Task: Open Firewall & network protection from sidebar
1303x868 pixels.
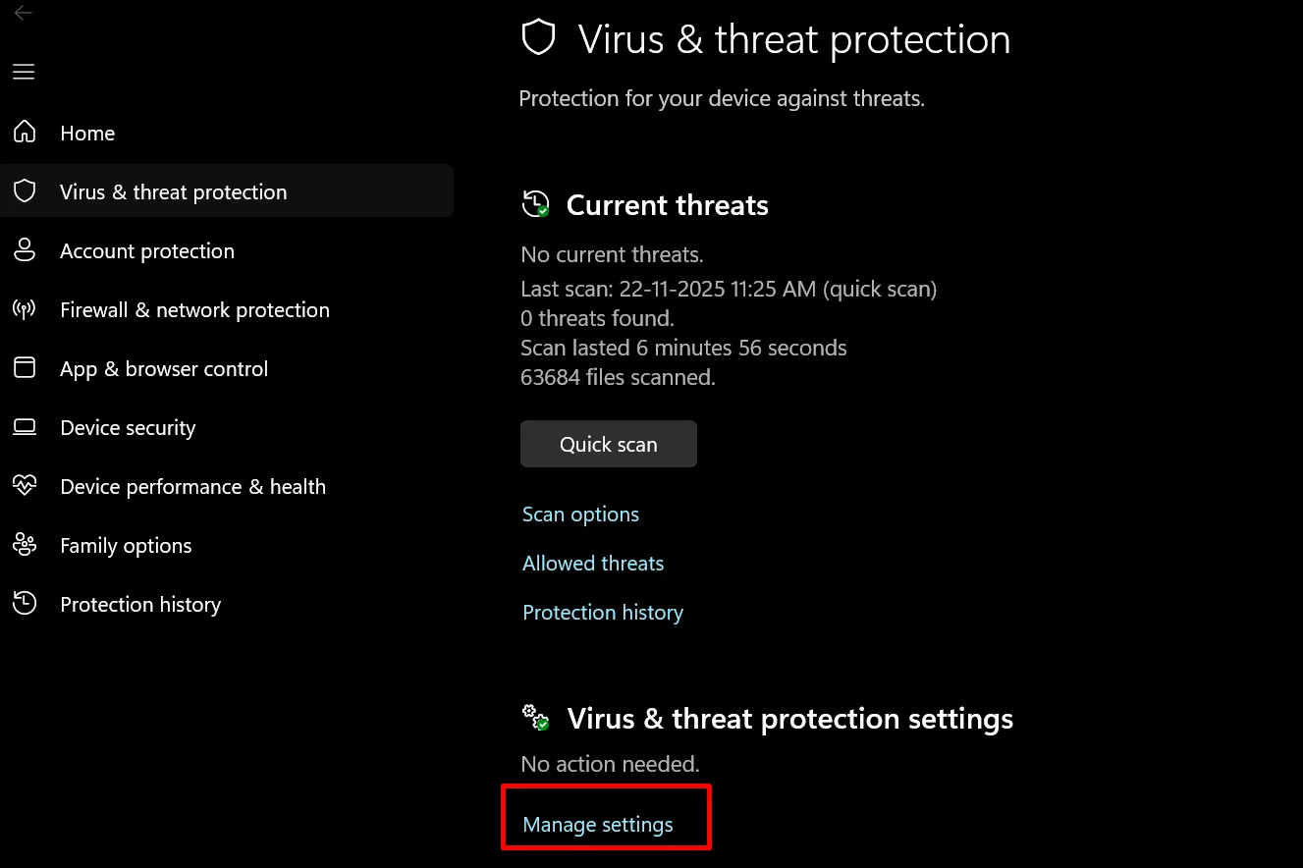Action: 194,309
